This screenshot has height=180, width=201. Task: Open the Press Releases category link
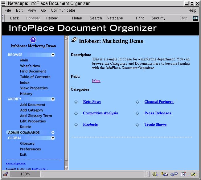click(x=158, y=113)
